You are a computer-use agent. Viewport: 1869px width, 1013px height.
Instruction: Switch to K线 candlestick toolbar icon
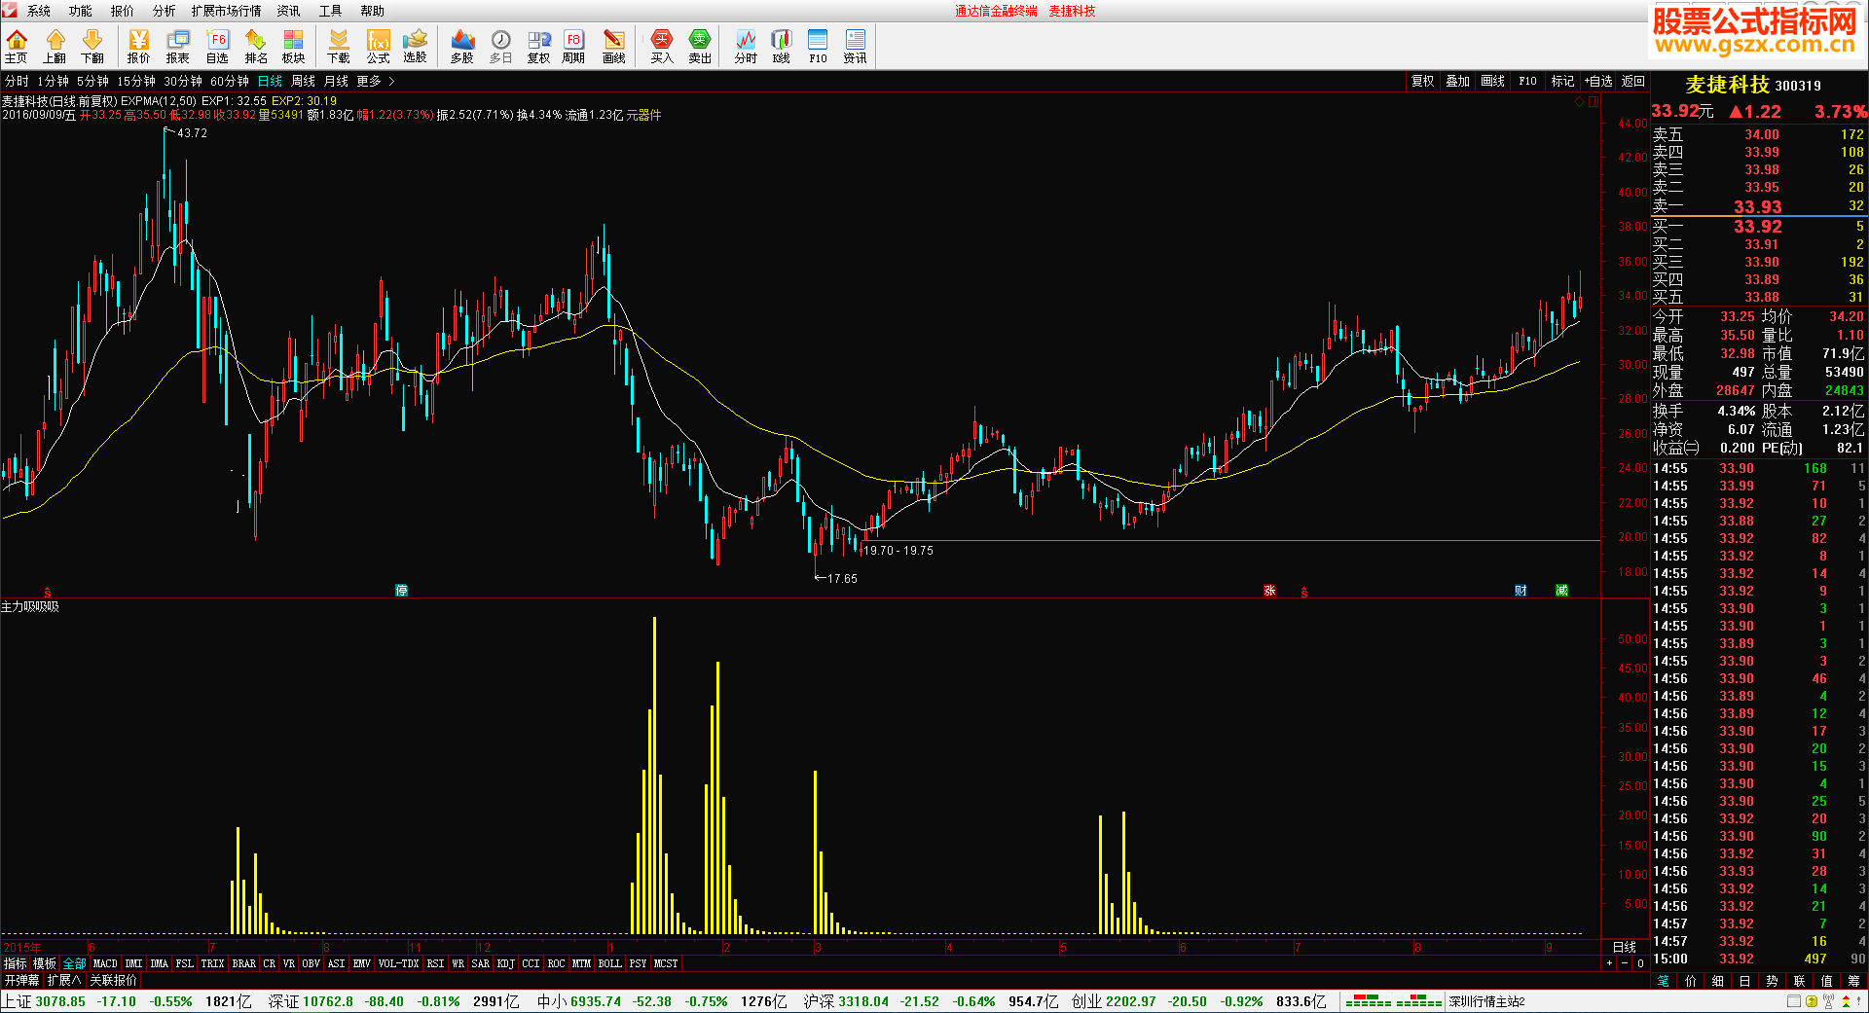click(x=782, y=46)
